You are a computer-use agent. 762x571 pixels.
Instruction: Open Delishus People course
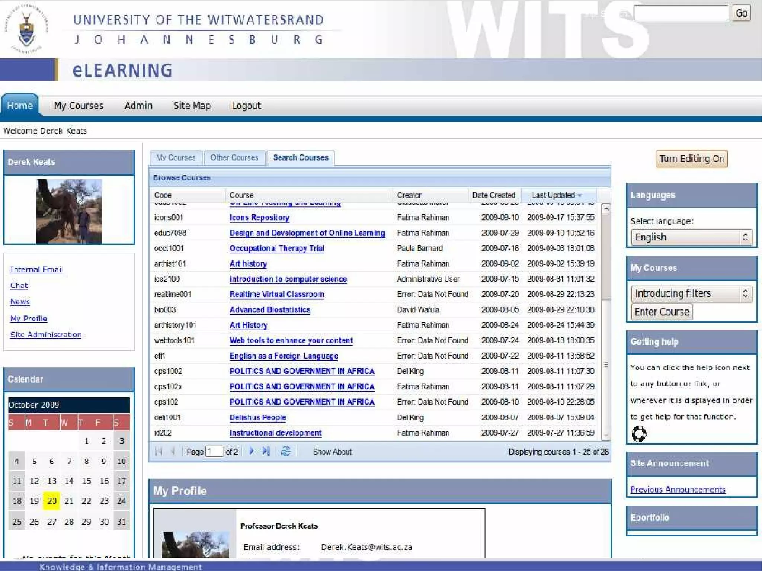[x=258, y=417]
